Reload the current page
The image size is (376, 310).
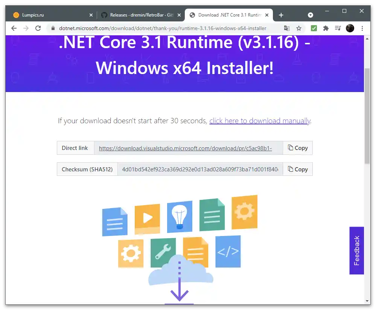click(x=38, y=28)
